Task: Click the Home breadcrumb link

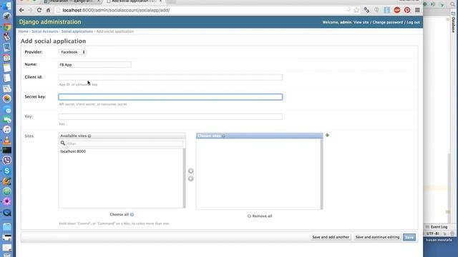Action: coord(24,31)
